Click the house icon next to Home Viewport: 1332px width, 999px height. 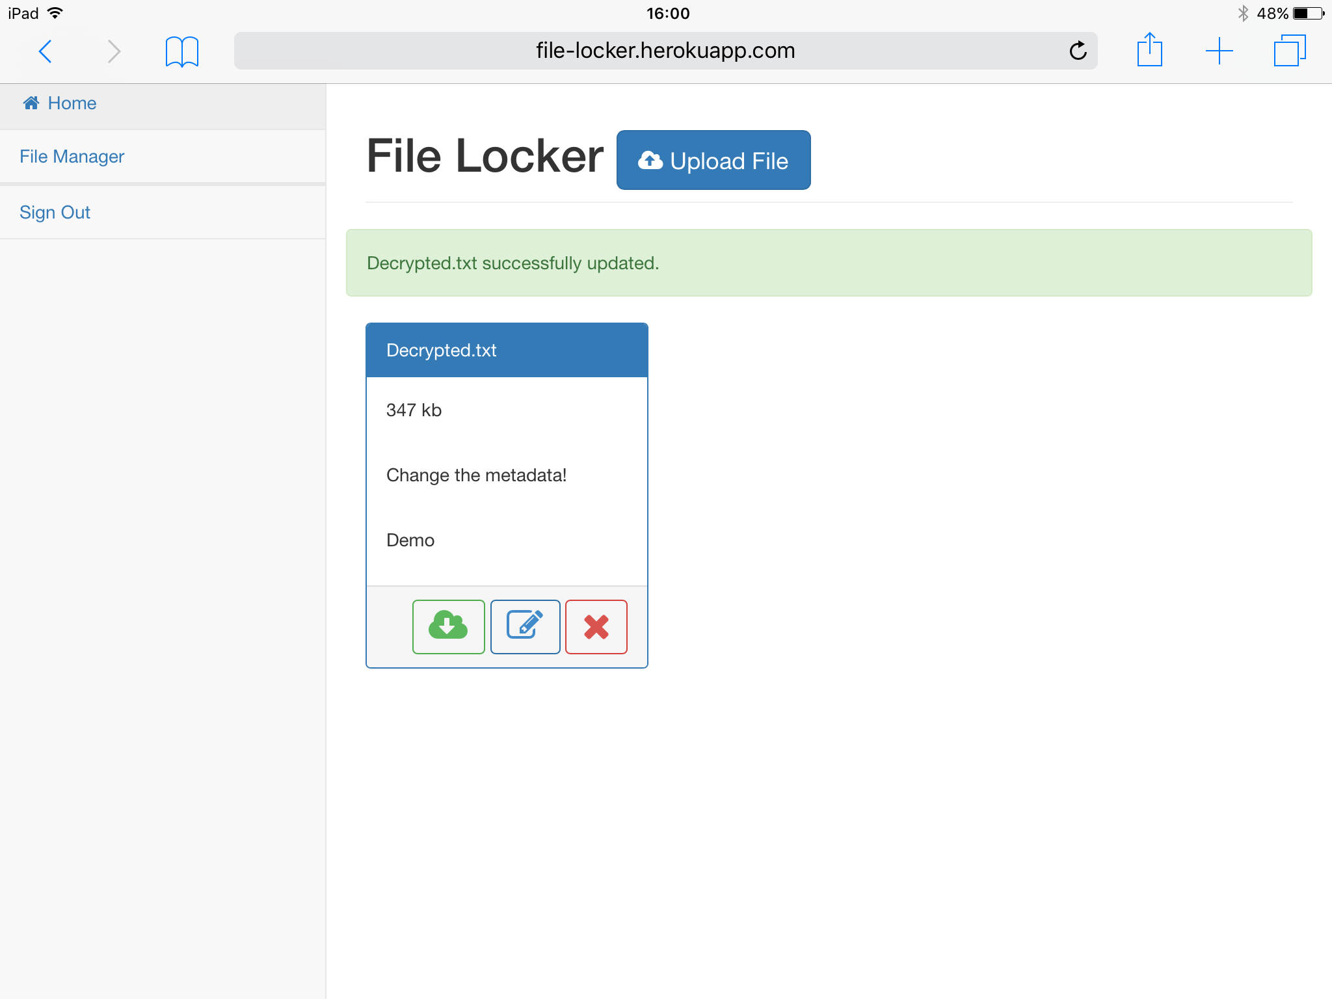click(31, 103)
